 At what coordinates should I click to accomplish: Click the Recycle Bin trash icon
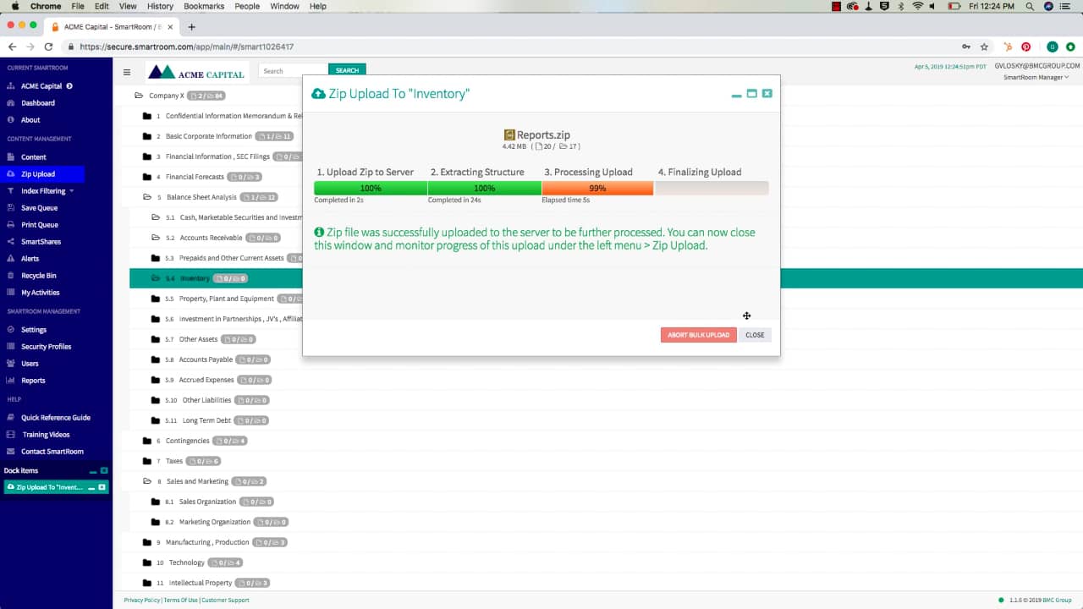coord(11,276)
